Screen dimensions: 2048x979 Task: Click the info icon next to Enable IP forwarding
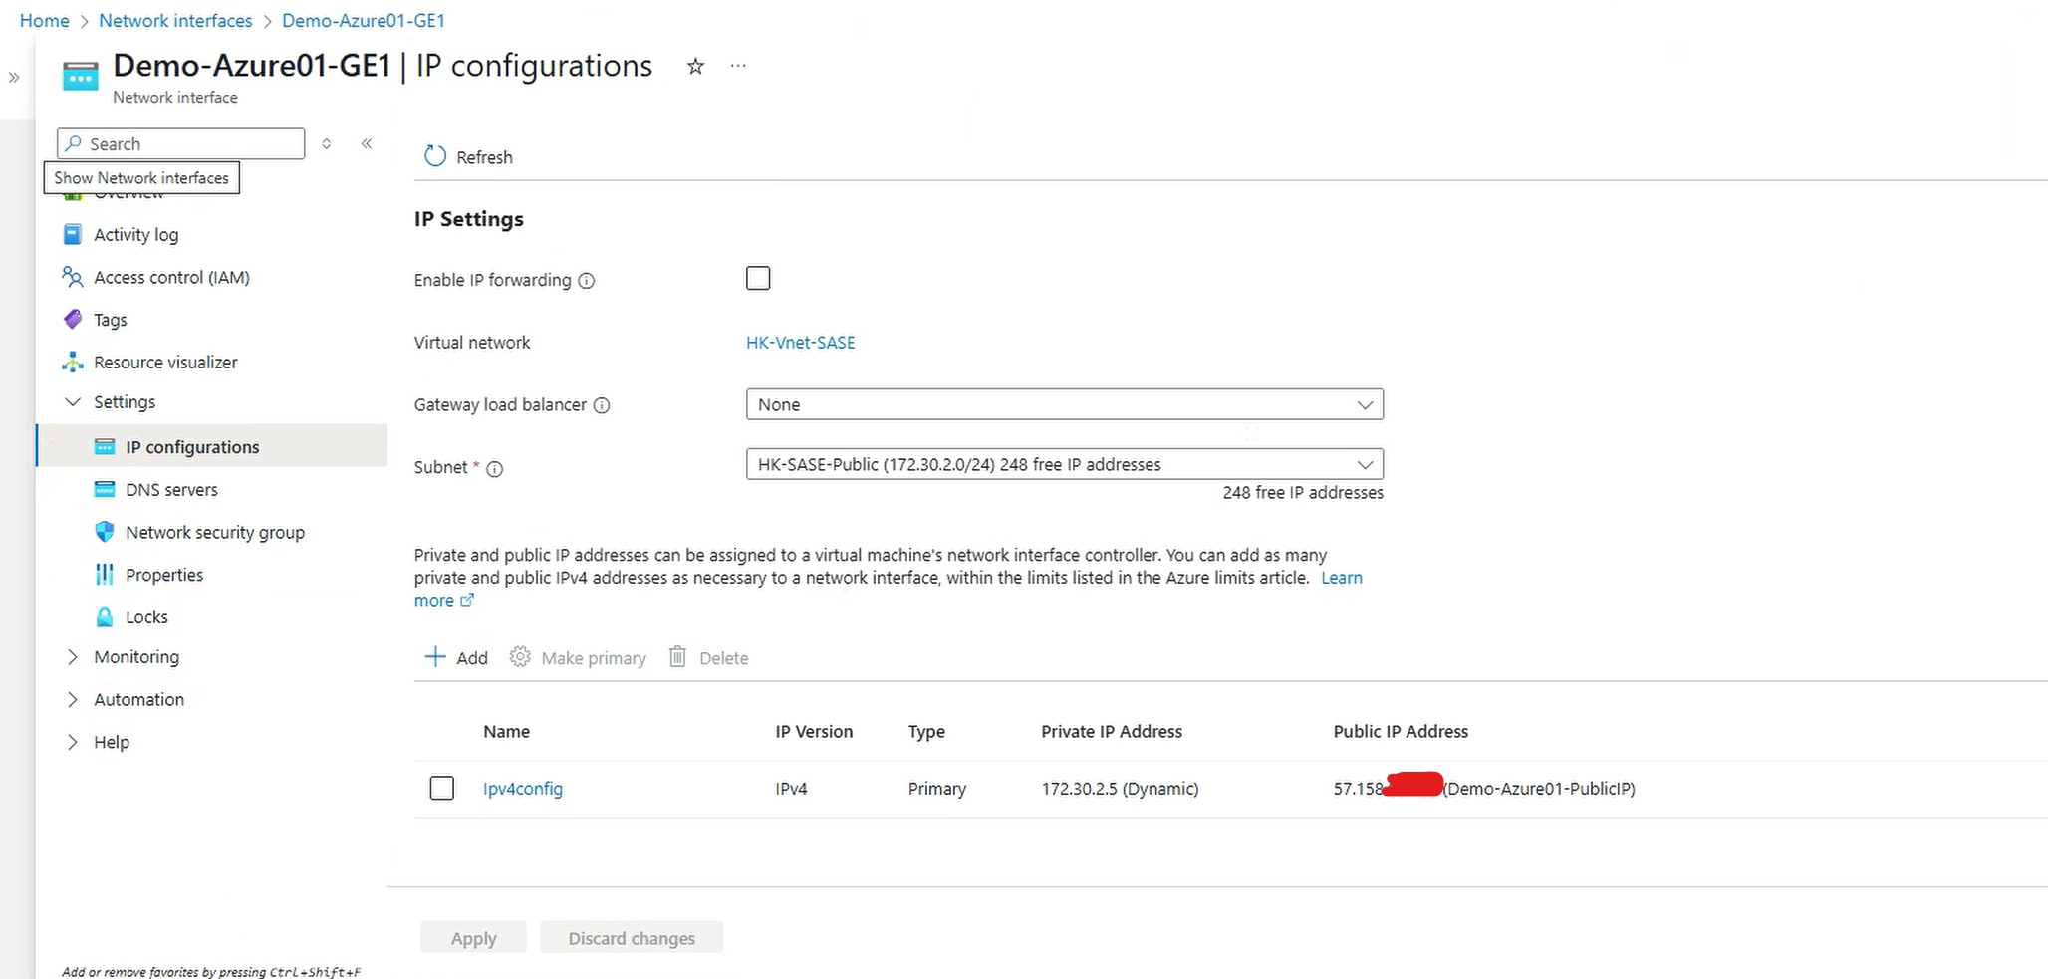pyautogui.click(x=587, y=281)
